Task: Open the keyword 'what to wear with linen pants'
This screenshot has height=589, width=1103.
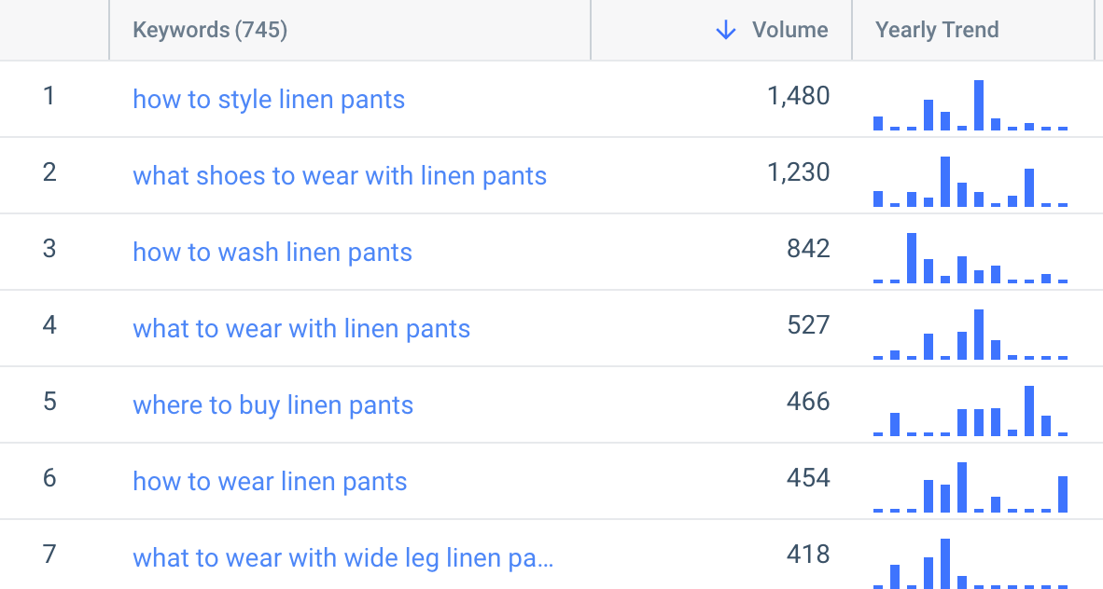Action: 301,328
